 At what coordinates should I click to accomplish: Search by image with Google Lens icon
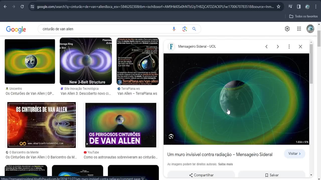[x=185, y=29]
